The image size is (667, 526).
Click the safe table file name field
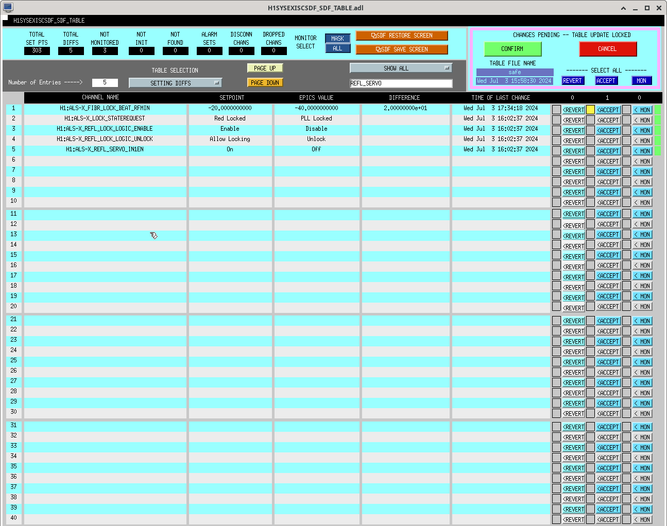click(x=515, y=73)
